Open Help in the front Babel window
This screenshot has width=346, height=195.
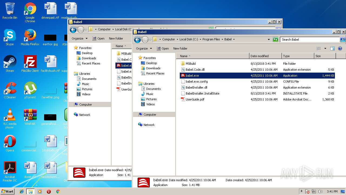click(340, 48)
